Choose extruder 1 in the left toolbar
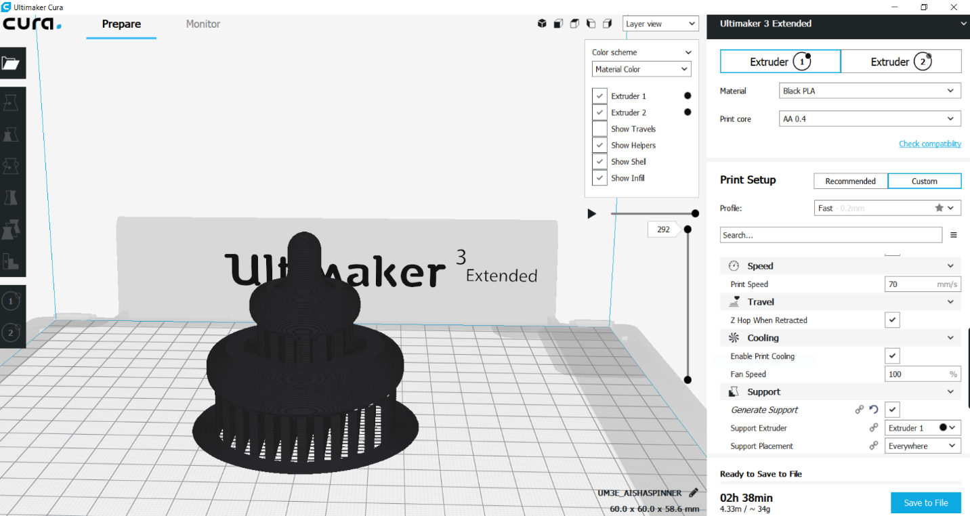This screenshot has height=516, width=970. [x=11, y=301]
